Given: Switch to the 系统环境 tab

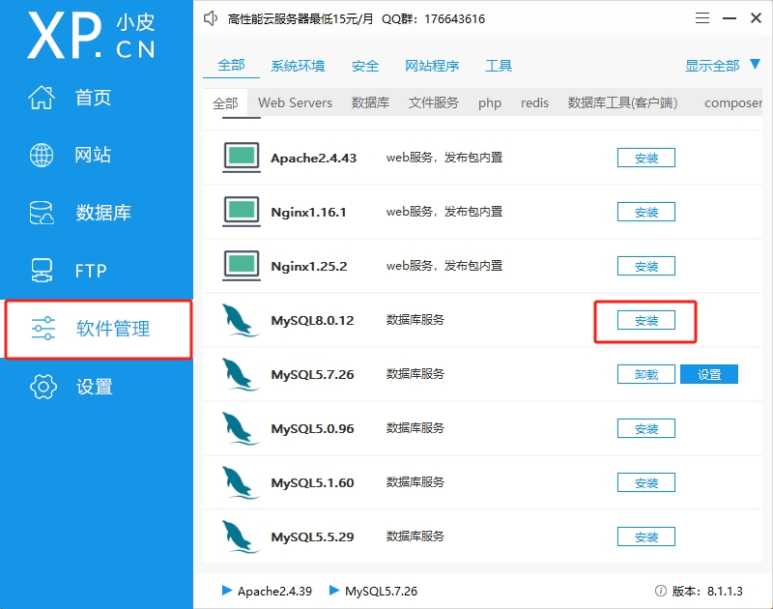Looking at the screenshot, I should click(x=298, y=66).
